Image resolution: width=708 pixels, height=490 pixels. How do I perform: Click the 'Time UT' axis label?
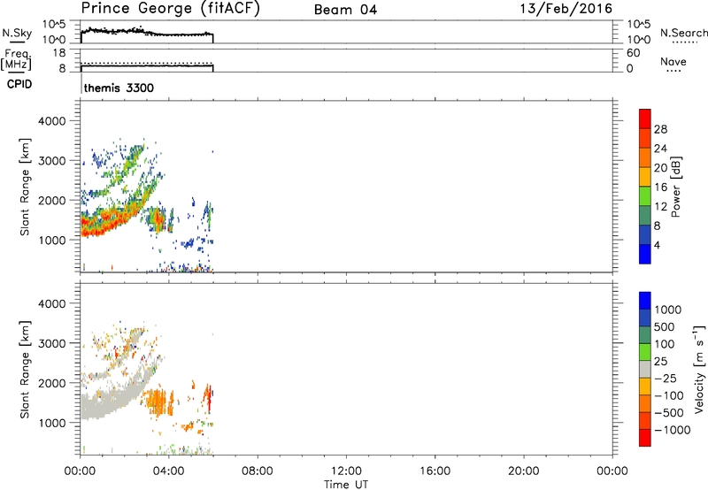346,485
